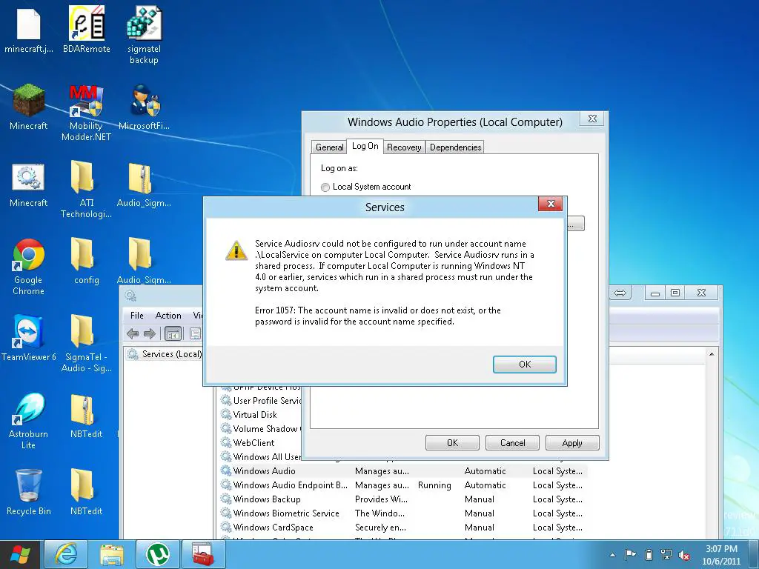Open the Action Center flag icon

point(630,554)
